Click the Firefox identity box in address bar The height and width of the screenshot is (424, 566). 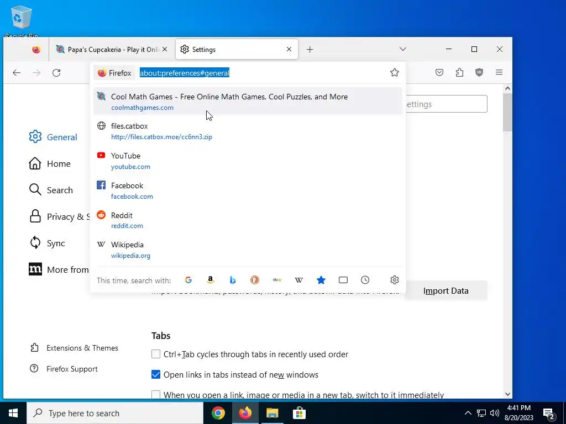tap(114, 73)
